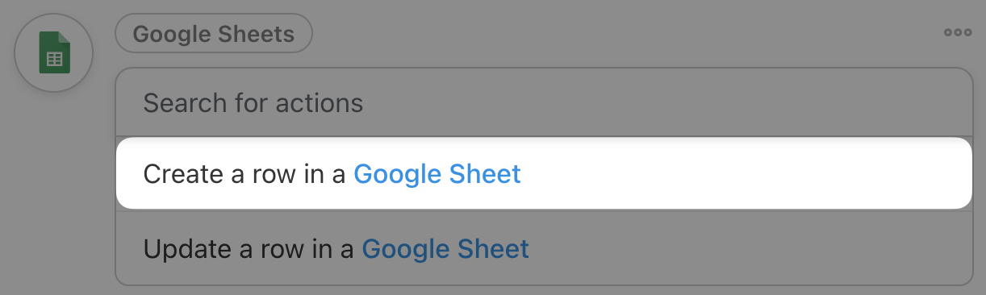
Task: Open the three-dot more options menu
Action: pos(958,33)
